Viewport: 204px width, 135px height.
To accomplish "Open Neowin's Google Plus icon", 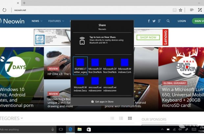I will click(159, 21).
